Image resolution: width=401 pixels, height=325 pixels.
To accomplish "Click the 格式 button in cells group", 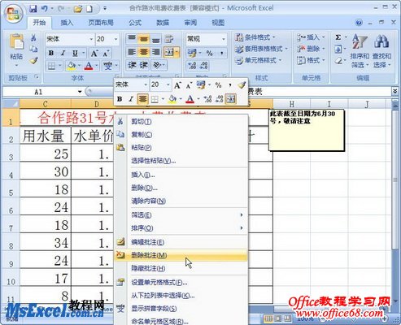I will coord(311,60).
